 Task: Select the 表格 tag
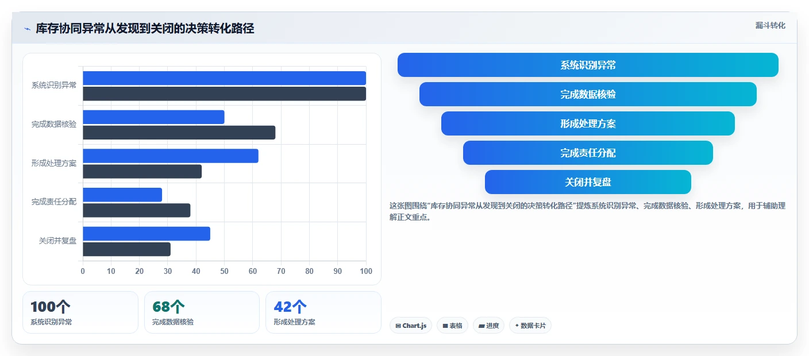coord(453,326)
